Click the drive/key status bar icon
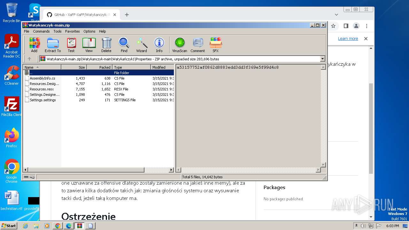Viewport: 409px width, 230px height. point(29,177)
